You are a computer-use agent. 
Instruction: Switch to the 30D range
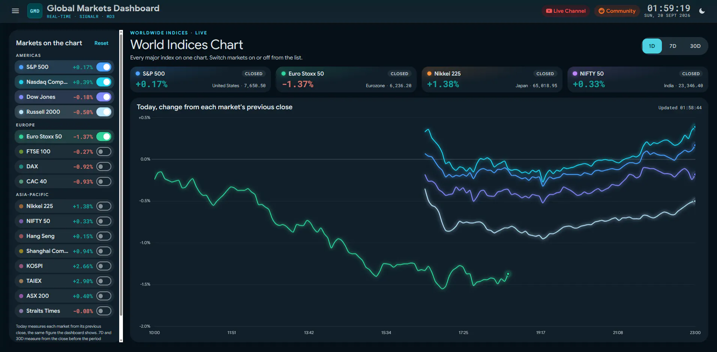tap(695, 46)
